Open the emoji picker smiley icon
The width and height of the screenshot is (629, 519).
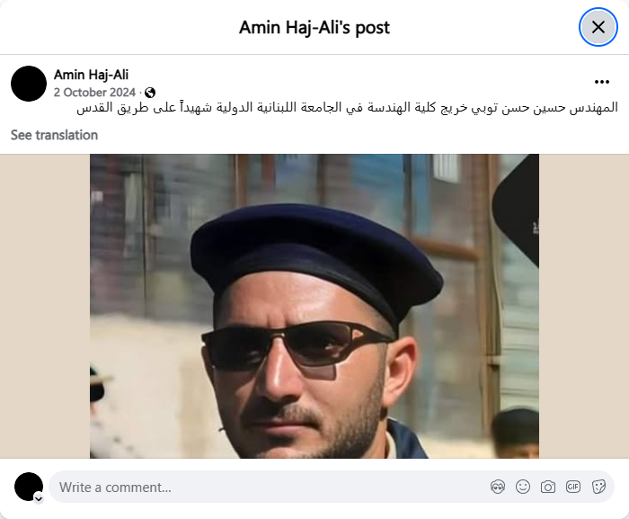pos(523,487)
